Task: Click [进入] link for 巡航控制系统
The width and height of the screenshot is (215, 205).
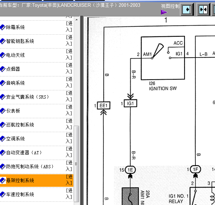Action: click(69, 124)
